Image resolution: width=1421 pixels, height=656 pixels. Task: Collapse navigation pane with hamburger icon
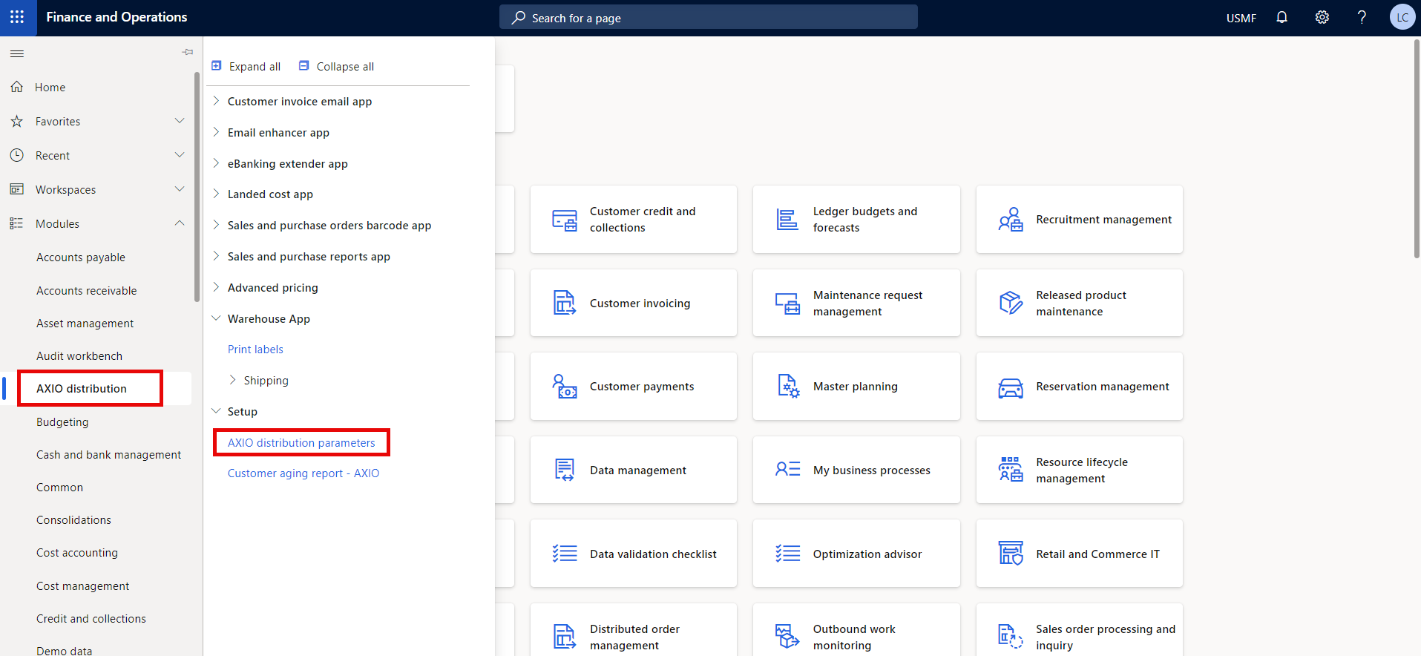(x=17, y=53)
